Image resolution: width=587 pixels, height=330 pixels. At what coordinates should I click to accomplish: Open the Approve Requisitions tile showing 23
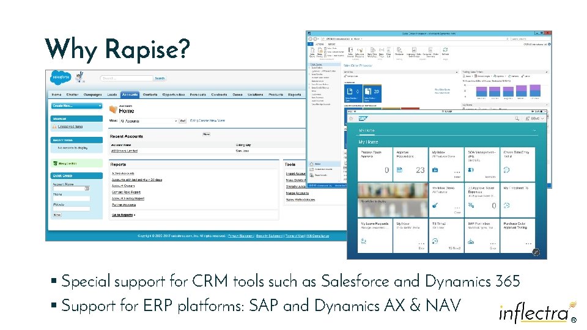pos(410,164)
